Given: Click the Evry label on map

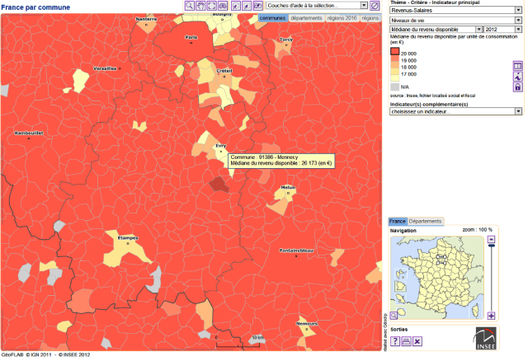Looking at the screenshot, I should (x=221, y=146).
